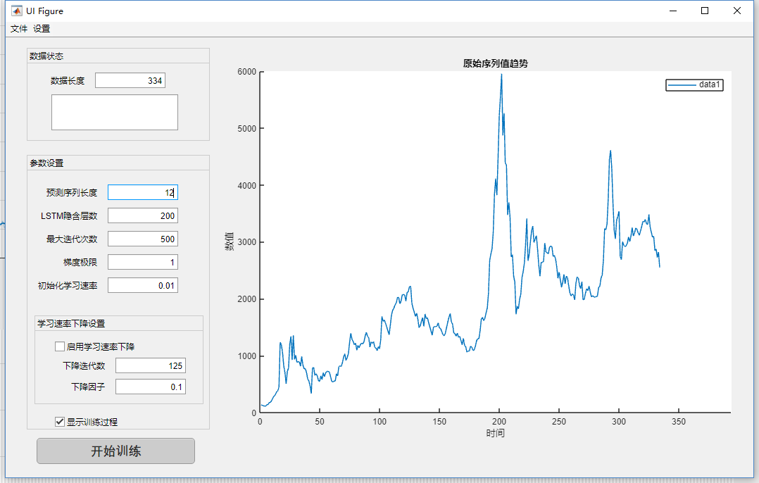Minimize the UI Figure window
This screenshot has height=483, width=759.
click(x=673, y=11)
